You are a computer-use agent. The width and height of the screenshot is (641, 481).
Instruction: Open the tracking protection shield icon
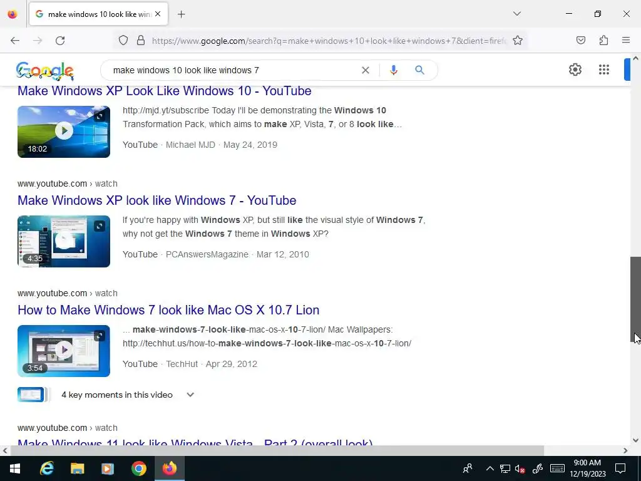[123, 41]
